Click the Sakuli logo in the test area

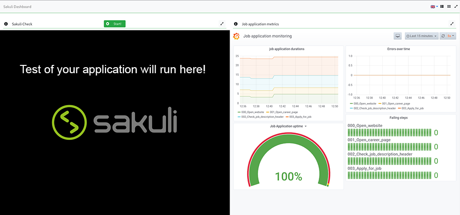point(115,122)
